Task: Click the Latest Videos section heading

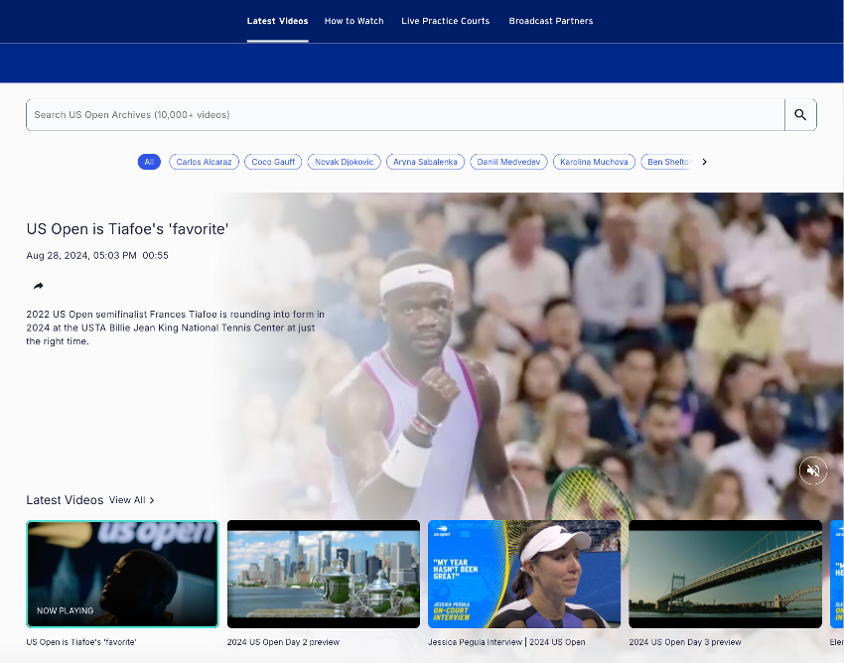Action: (x=65, y=500)
